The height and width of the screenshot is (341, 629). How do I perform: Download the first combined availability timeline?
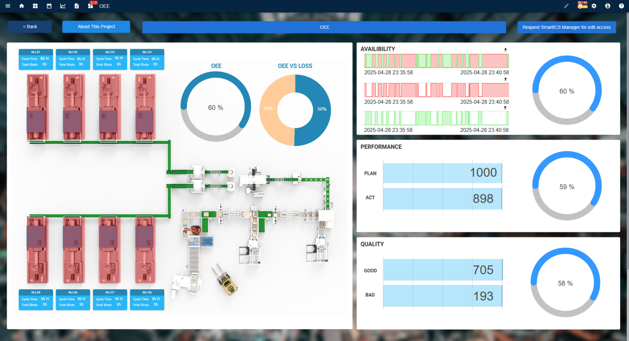point(505,49)
